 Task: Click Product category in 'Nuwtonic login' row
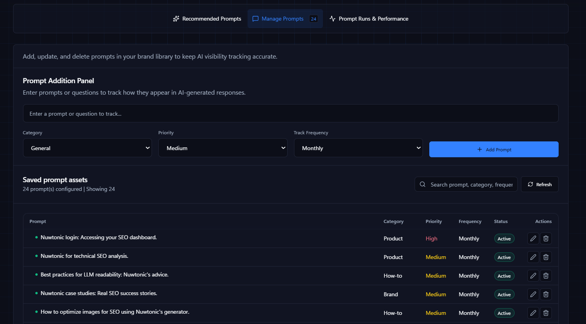pyautogui.click(x=393, y=238)
